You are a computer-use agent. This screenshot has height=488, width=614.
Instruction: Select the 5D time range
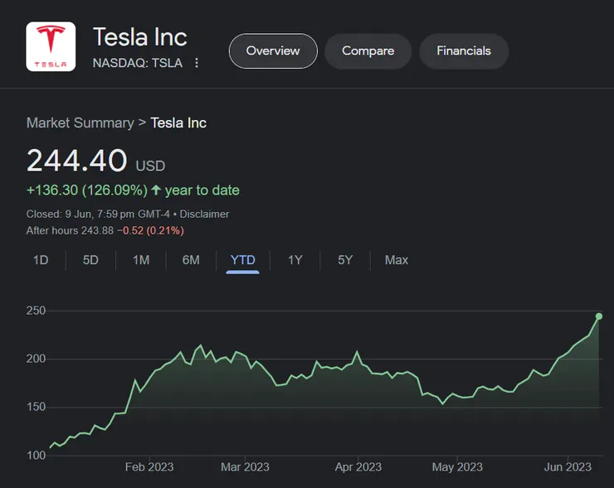click(x=90, y=260)
